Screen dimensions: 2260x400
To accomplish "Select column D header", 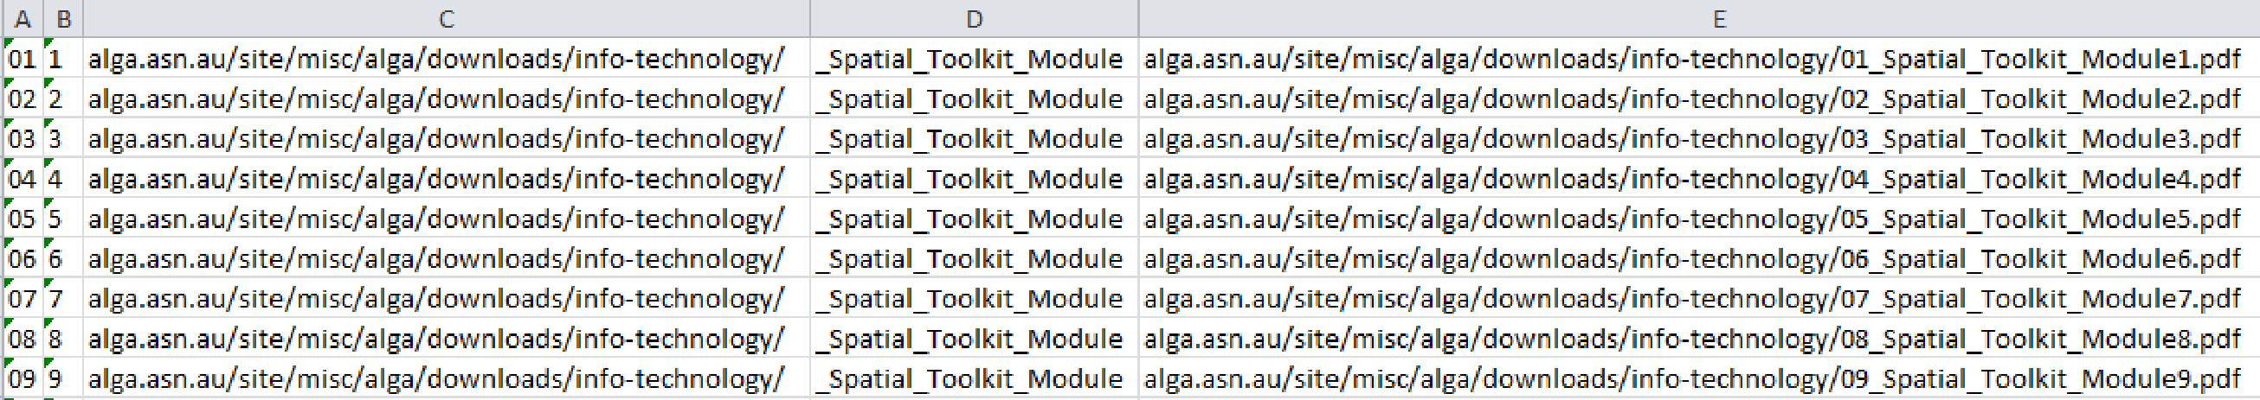I will [974, 18].
